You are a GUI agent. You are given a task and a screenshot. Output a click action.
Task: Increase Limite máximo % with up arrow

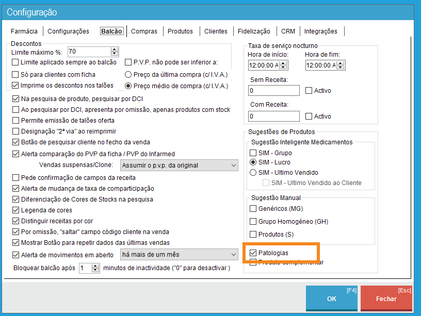point(115,49)
